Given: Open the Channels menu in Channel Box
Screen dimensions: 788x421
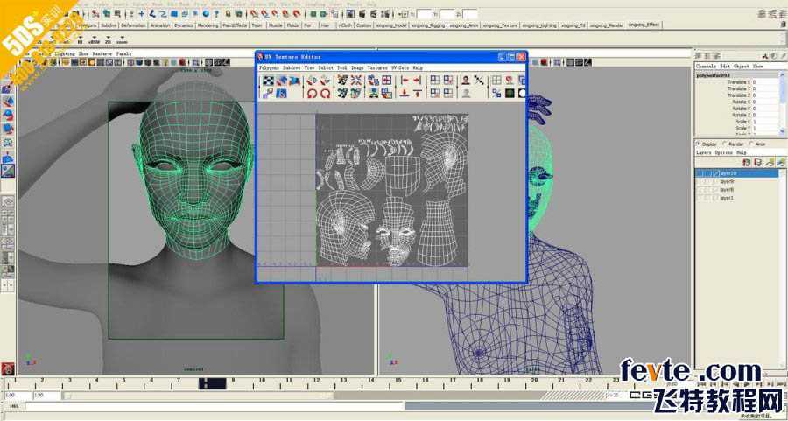Looking at the screenshot, I should click(706, 67).
